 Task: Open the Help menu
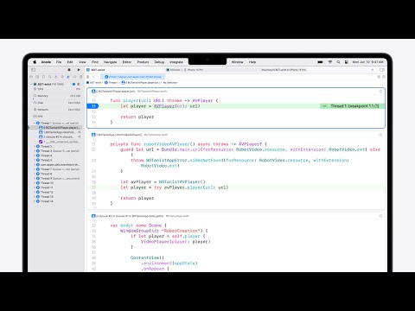(x=252, y=62)
